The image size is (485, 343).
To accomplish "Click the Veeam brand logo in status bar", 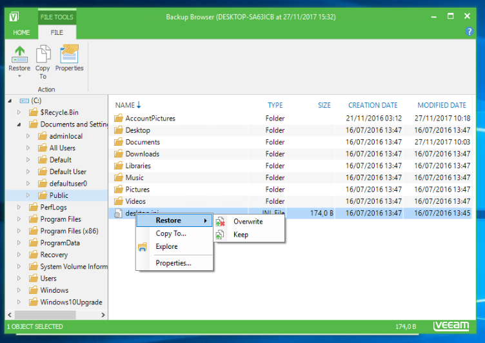I will point(451,326).
